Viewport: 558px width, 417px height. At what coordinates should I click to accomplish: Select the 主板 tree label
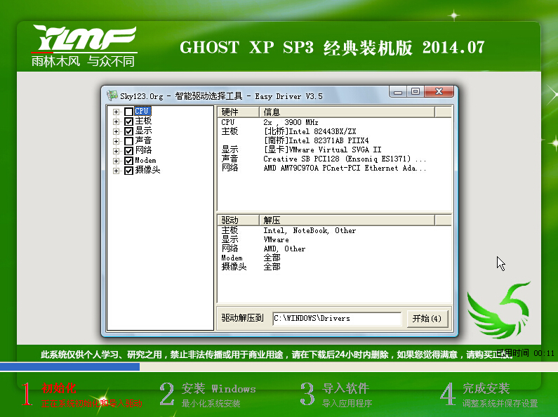tap(143, 121)
